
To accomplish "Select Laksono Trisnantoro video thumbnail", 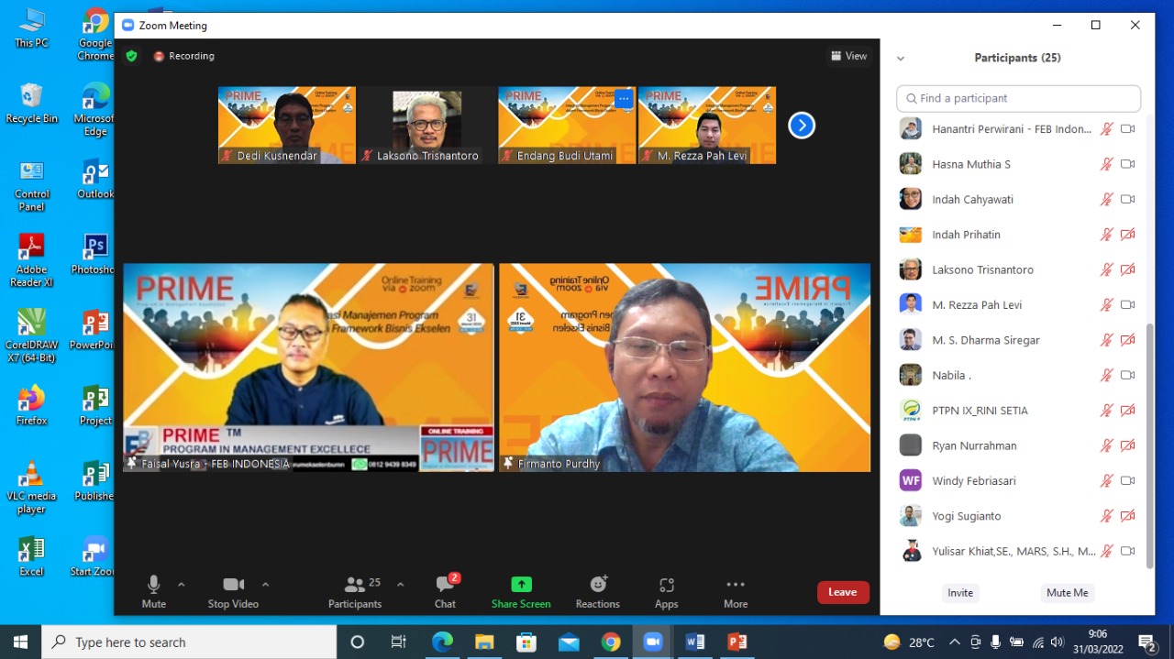I will pos(426,126).
